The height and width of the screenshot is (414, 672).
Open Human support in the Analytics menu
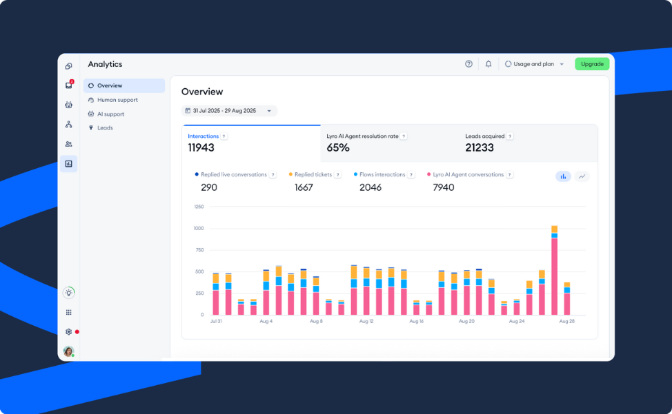(117, 100)
